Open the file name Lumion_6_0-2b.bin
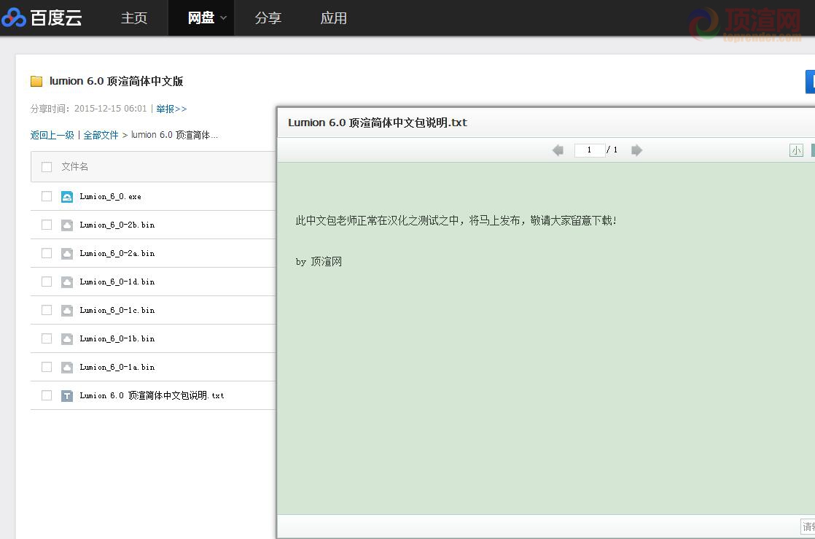This screenshot has width=815, height=539. click(x=117, y=225)
